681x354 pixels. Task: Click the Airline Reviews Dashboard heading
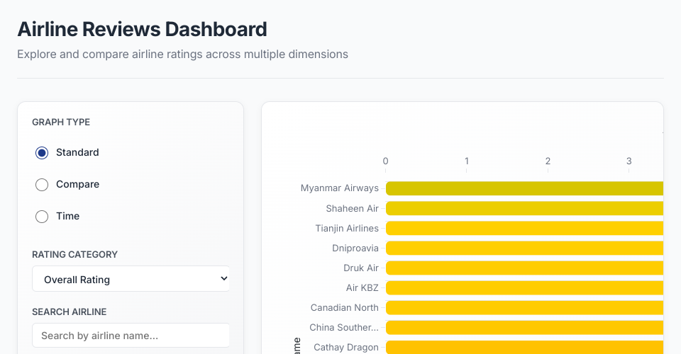pyautogui.click(x=142, y=29)
